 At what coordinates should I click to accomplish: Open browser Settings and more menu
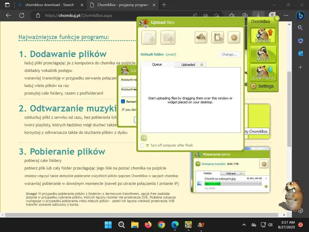click(286, 15)
